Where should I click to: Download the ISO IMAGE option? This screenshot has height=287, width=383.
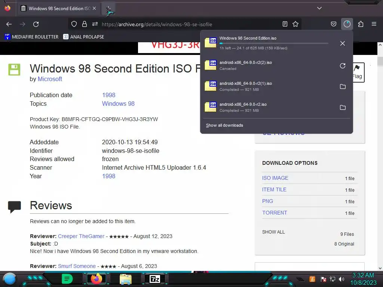tap(275, 178)
